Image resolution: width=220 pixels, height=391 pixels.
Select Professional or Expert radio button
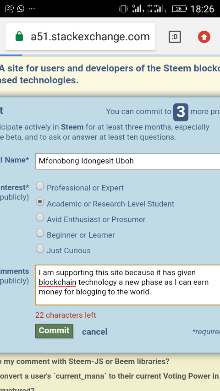tap(40, 186)
